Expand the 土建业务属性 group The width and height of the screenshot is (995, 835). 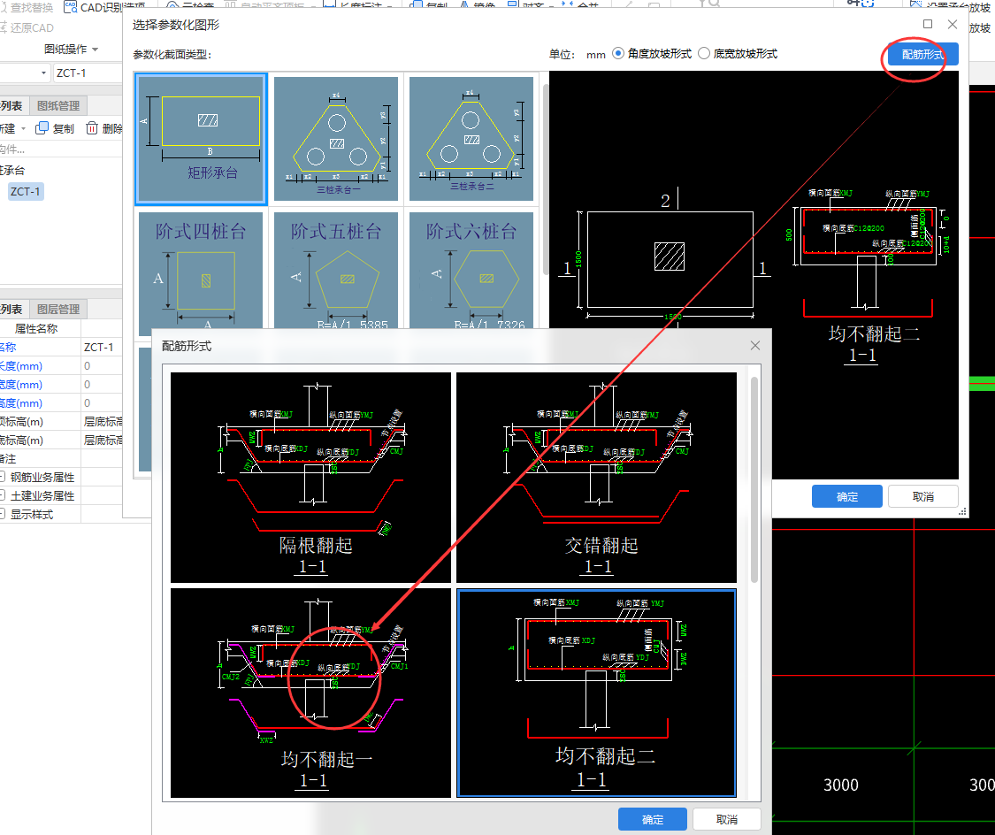[3, 495]
